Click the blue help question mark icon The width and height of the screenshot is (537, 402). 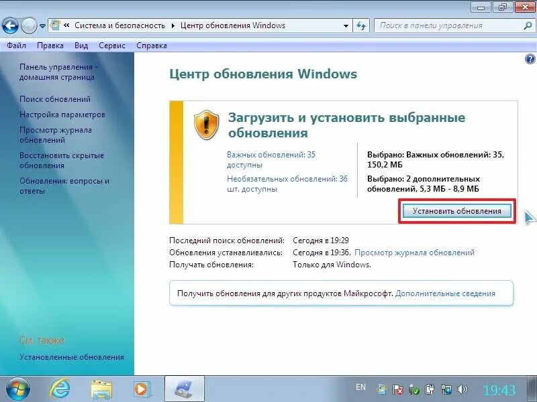tap(530, 59)
